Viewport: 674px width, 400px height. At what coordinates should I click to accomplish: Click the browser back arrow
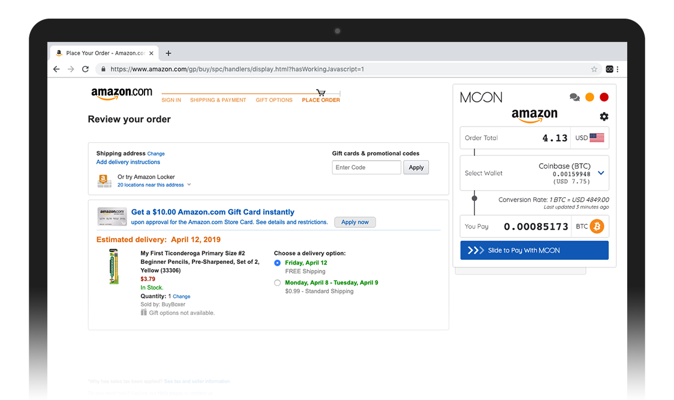click(x=56, y=69)
